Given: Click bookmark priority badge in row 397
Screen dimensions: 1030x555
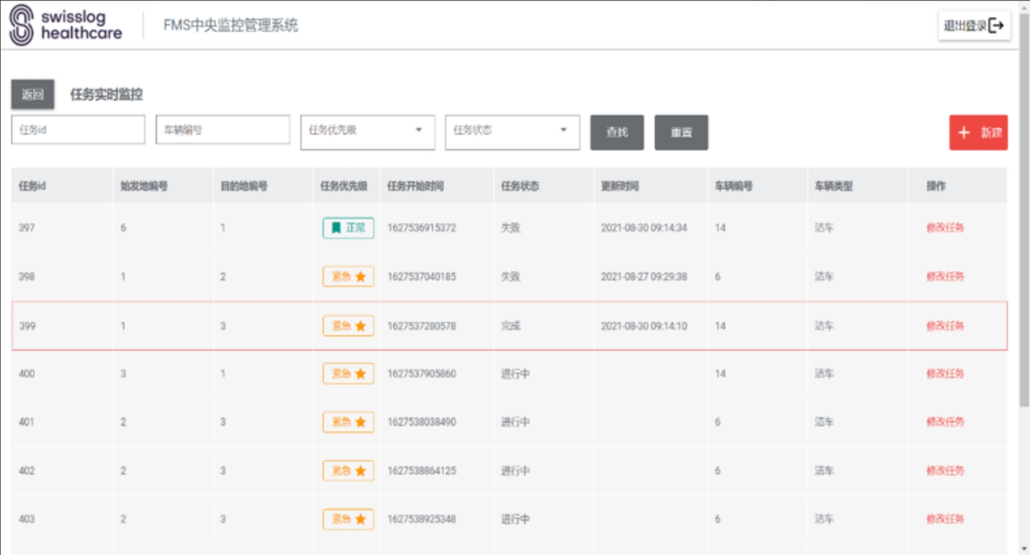Looking at the screenshot, I should tap(348, 228).
